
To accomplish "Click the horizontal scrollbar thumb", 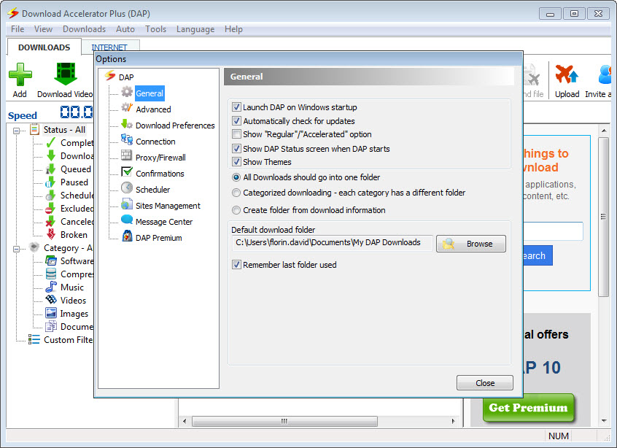I will click(284, 421).
